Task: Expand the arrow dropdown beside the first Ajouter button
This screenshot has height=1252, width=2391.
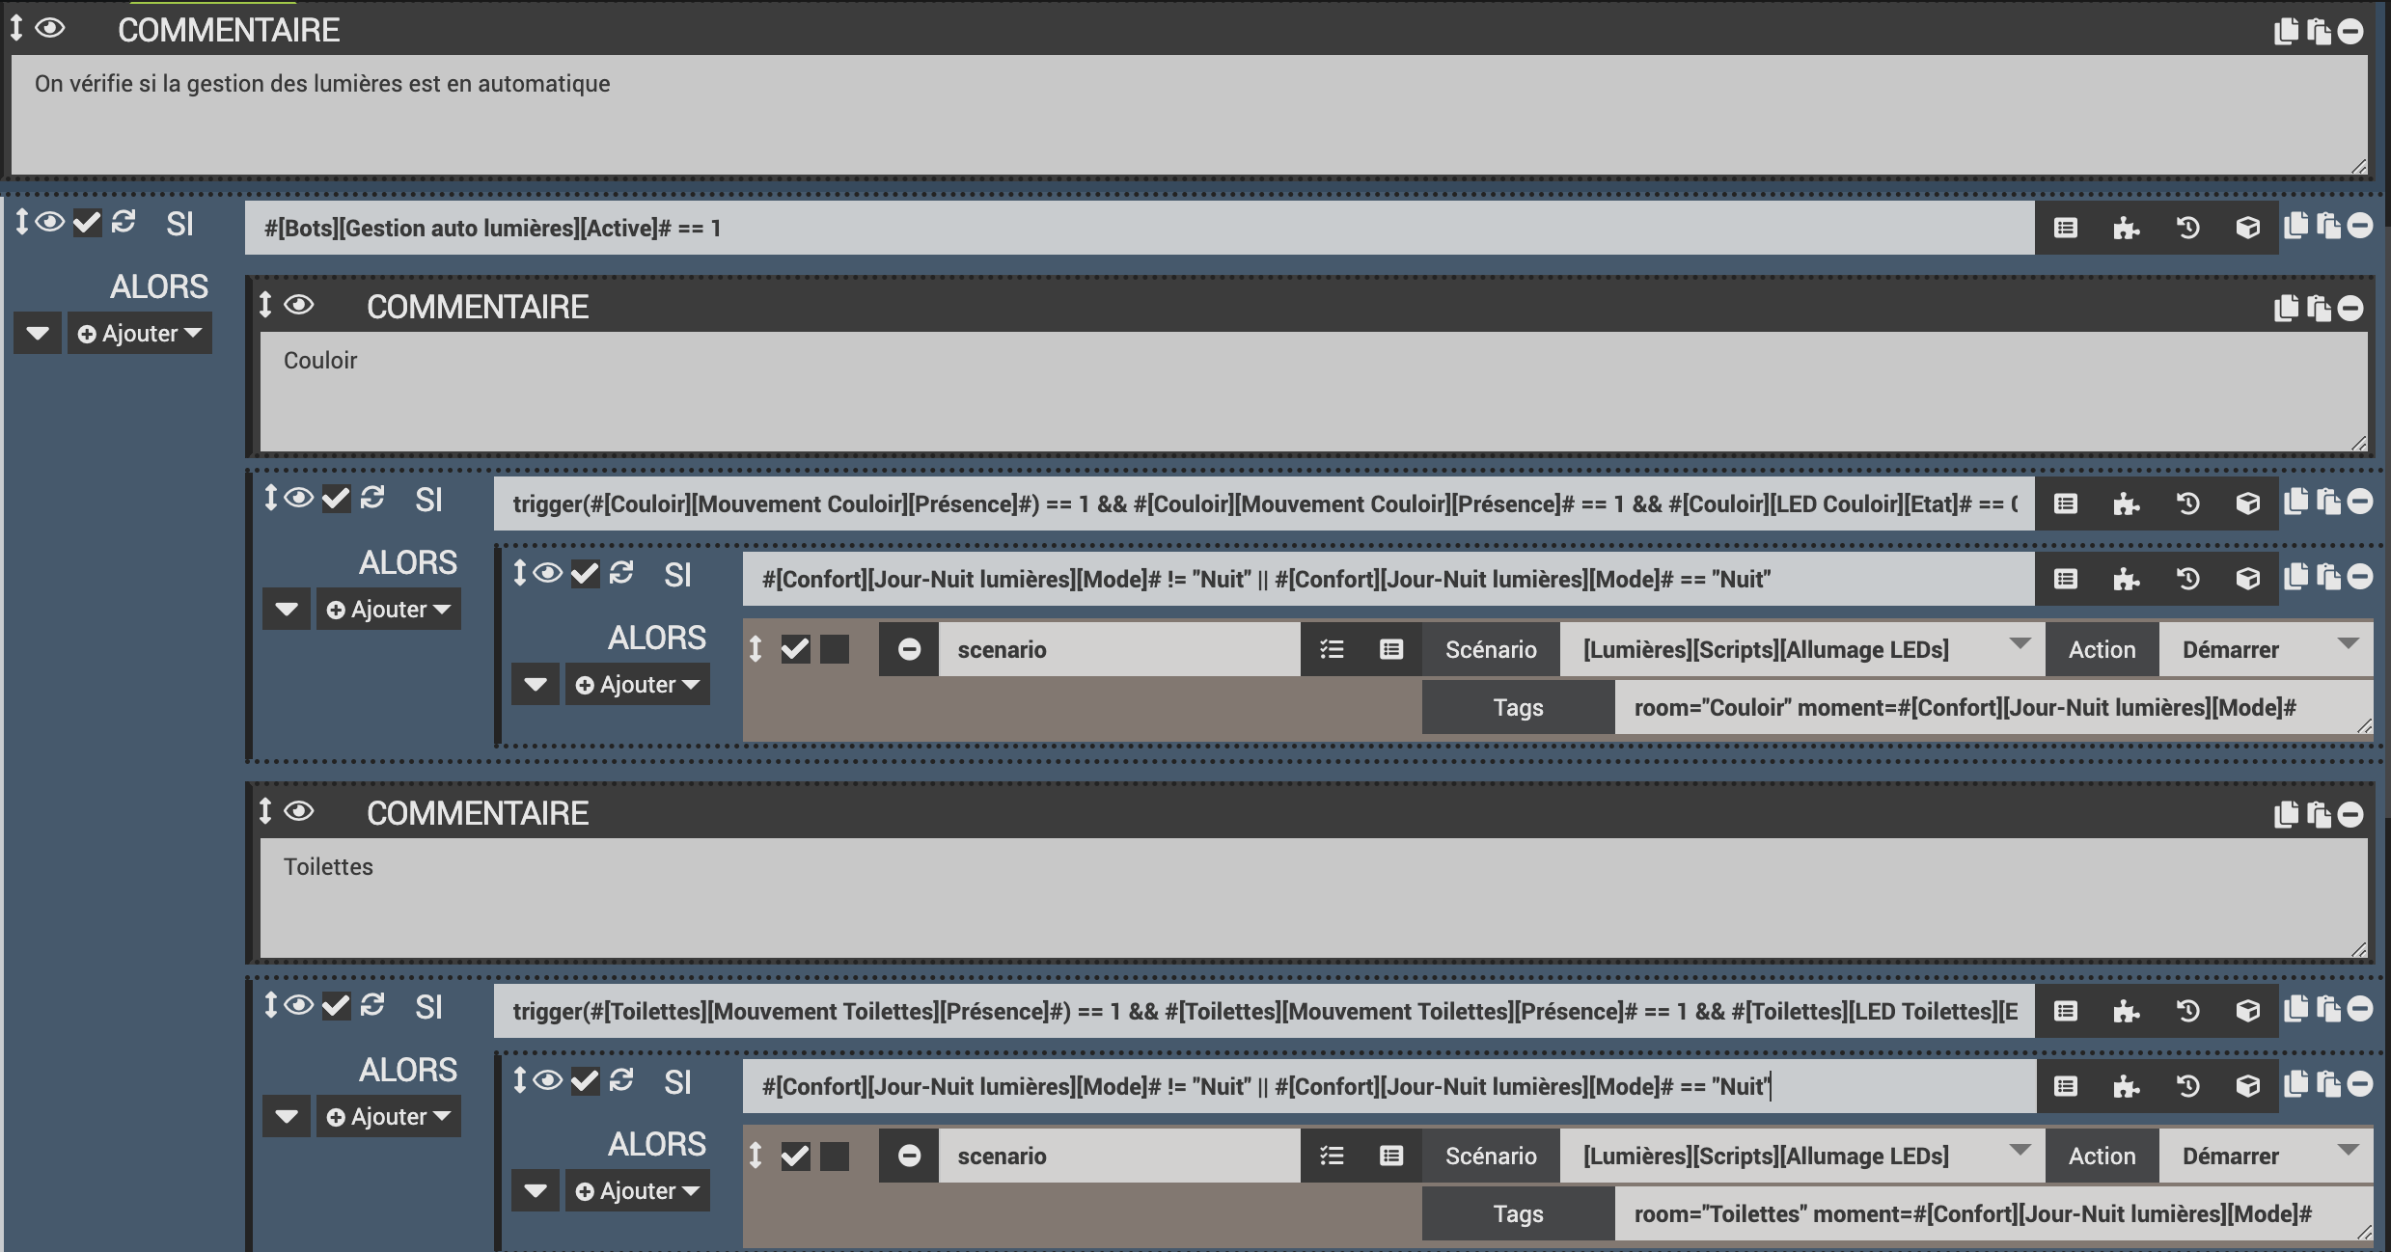Action: click(x=38, y=334)
